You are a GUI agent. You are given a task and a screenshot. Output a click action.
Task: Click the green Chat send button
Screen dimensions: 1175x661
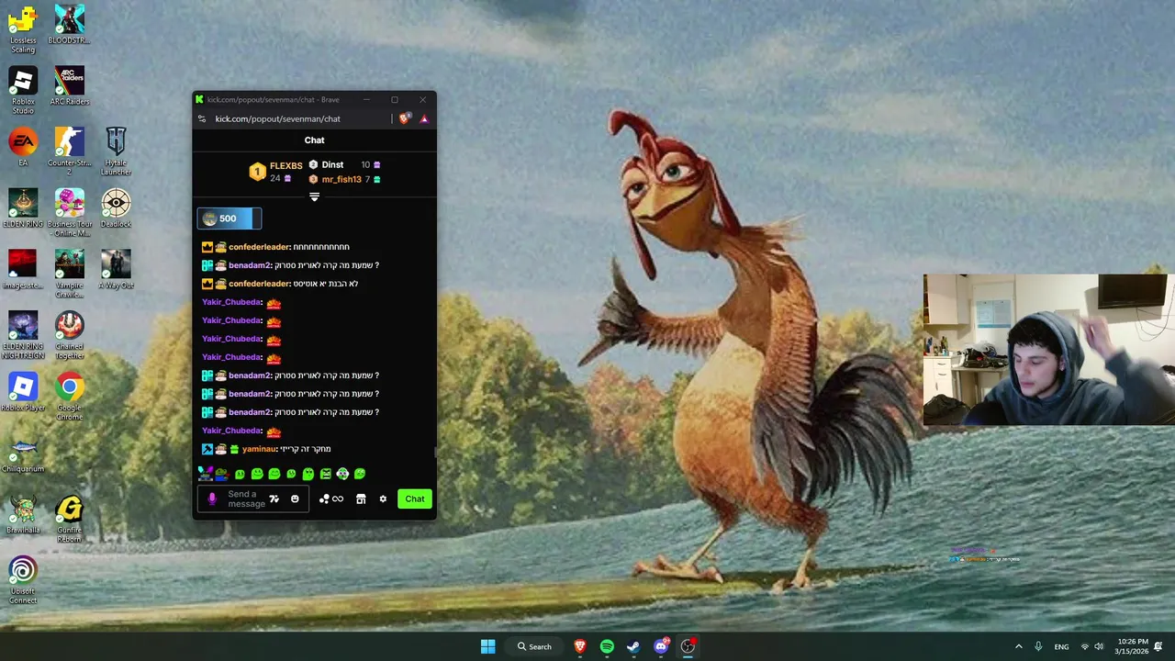[x=415, y=499]
